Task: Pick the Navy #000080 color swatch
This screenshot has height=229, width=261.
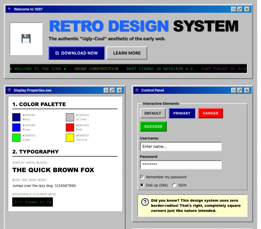Action: pyautogui.click(x=16, y=117)
